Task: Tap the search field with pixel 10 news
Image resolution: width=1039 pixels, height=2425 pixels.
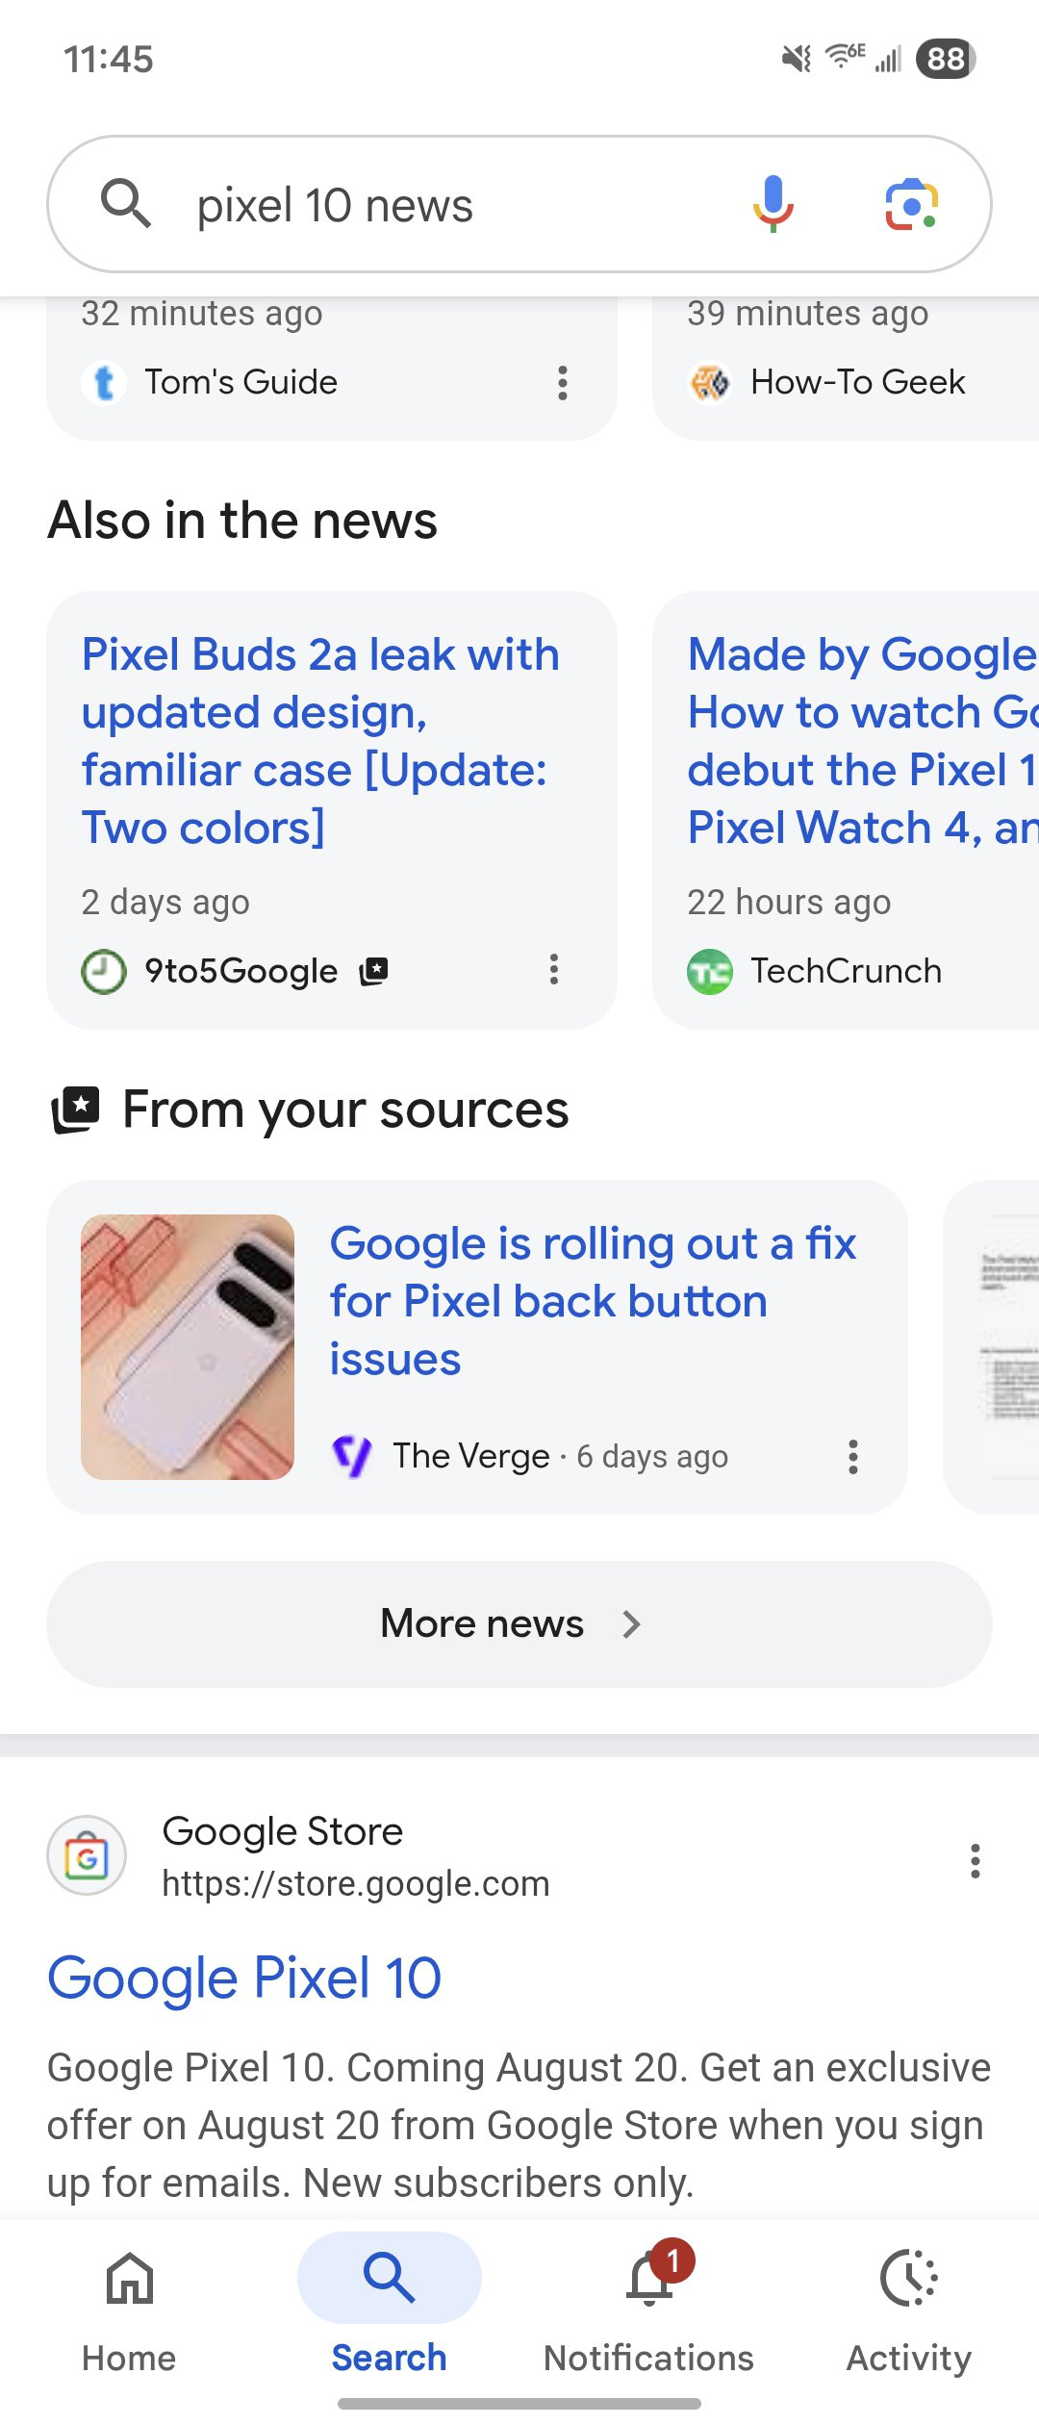Action: (x=452, y=205)
